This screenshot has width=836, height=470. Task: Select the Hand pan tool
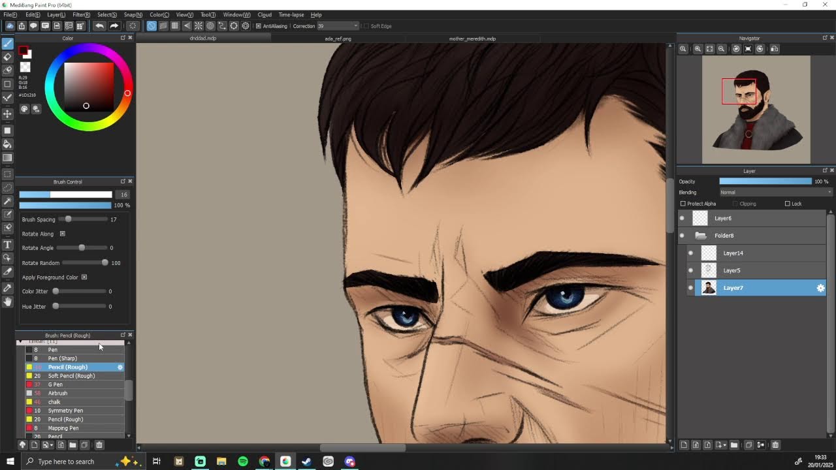point(8,302)
